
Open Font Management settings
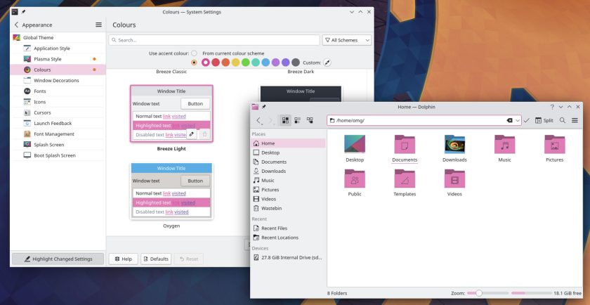coord(58,134)
